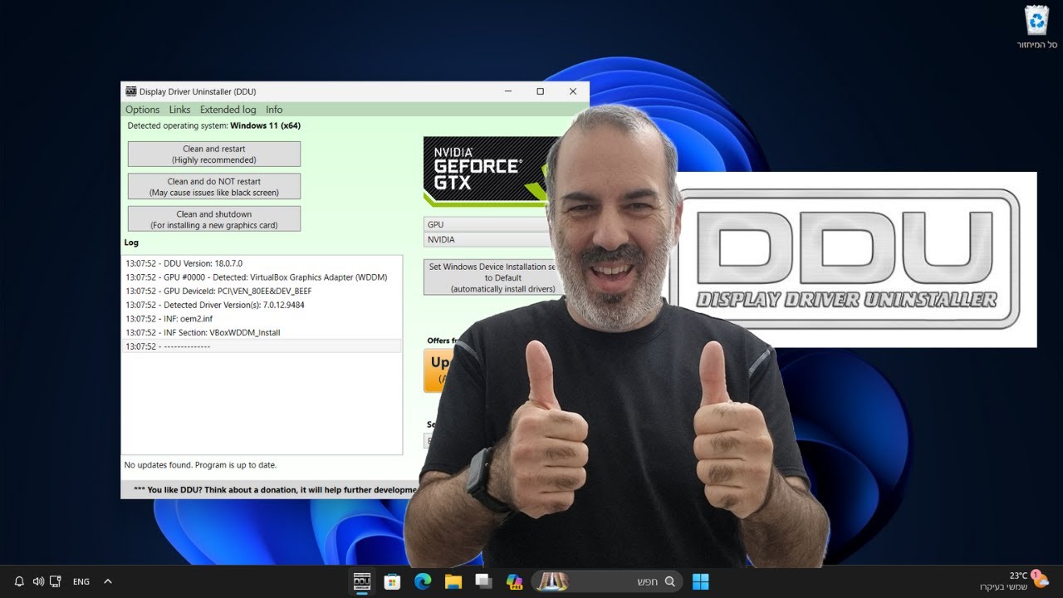
Task: Open the NVIDIA vendor dropdown
Action: point(488,239)
